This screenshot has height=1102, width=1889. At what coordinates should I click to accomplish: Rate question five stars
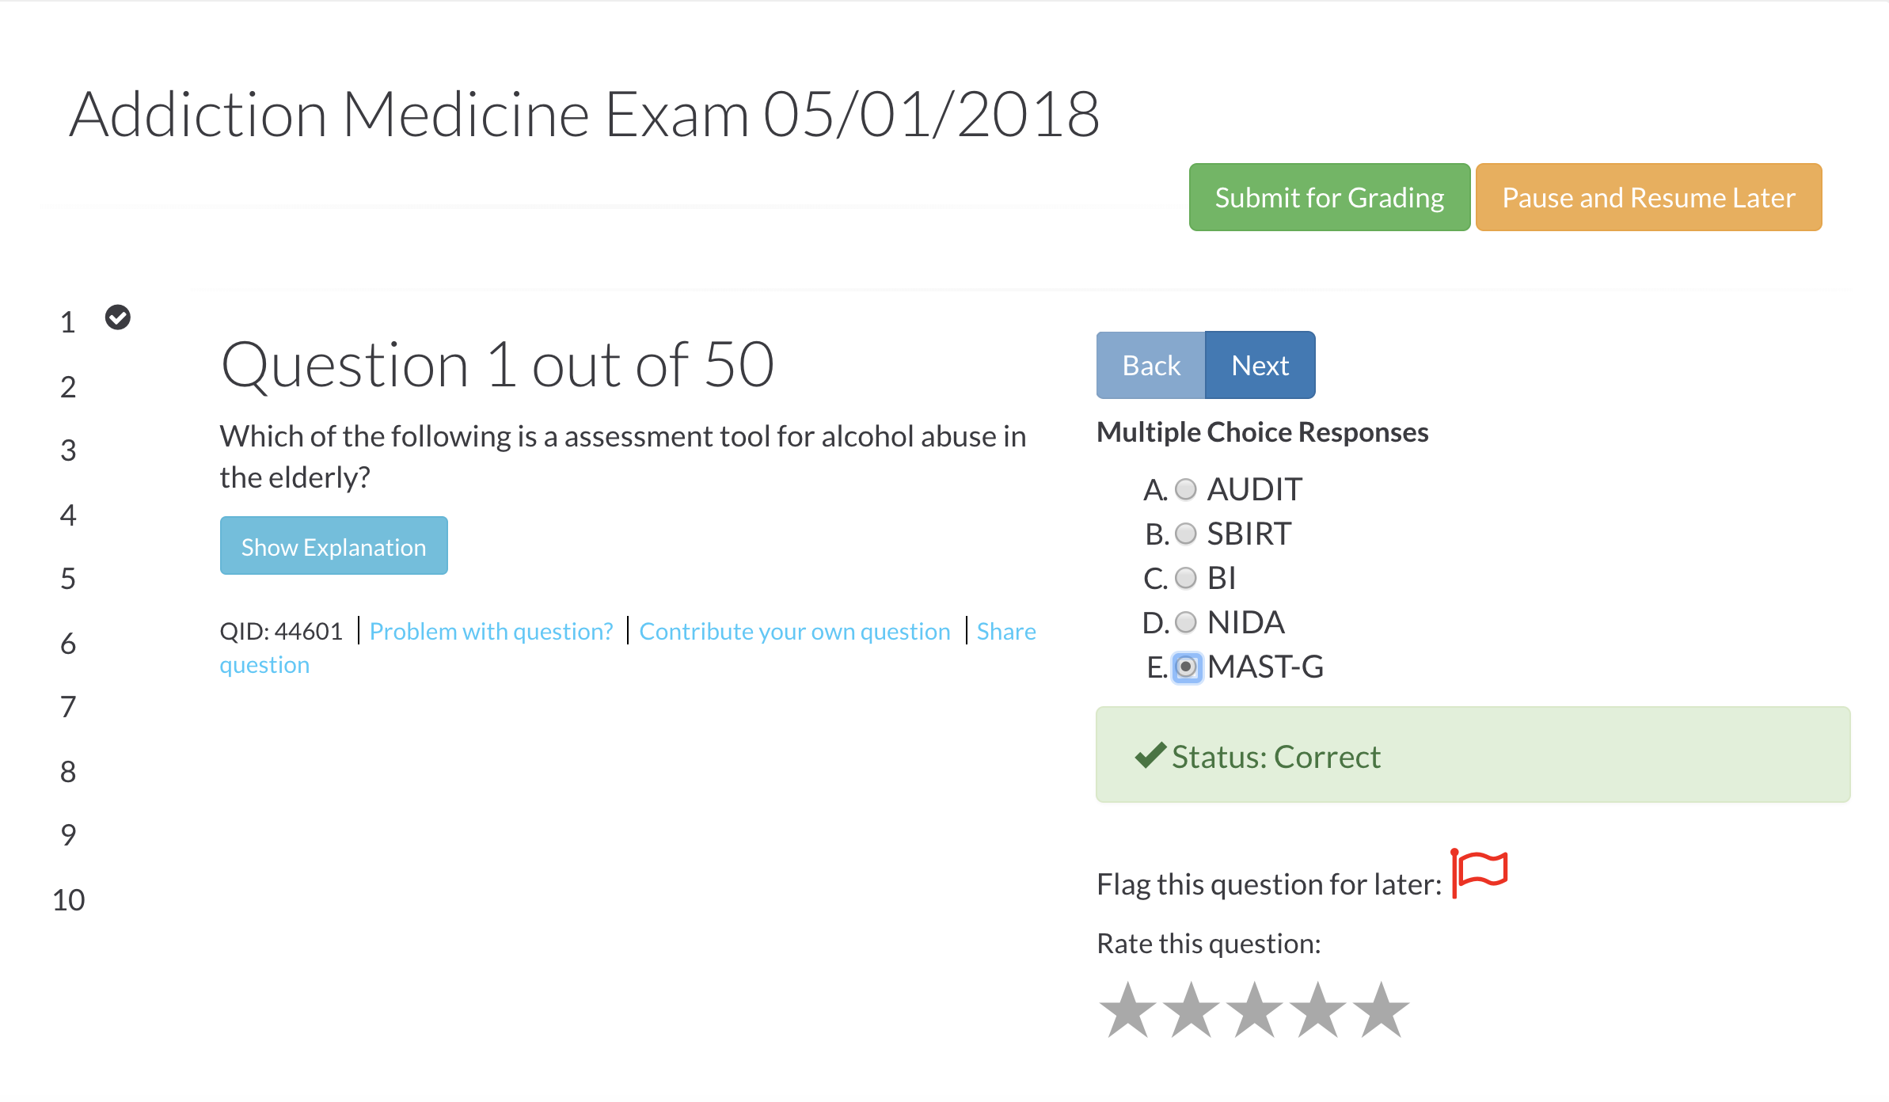(x=1381, y=1010)
